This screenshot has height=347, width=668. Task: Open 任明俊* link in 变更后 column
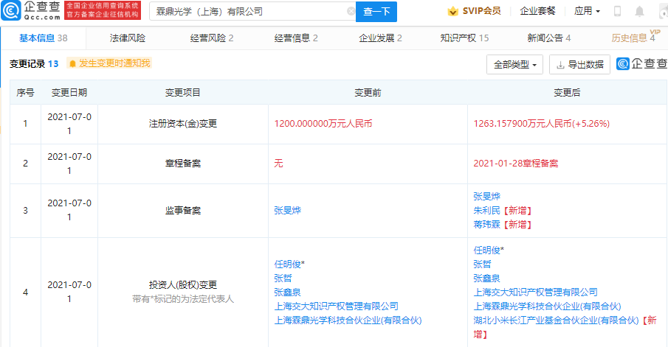pos(489,250)
